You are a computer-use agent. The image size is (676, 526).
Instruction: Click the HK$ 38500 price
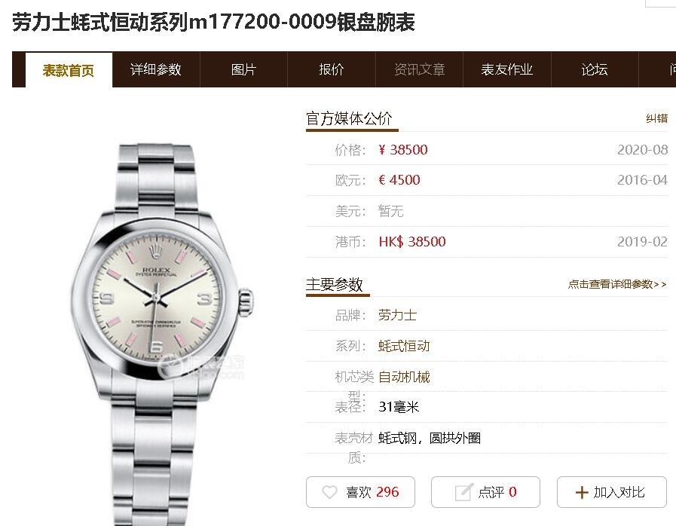(412, 241)
